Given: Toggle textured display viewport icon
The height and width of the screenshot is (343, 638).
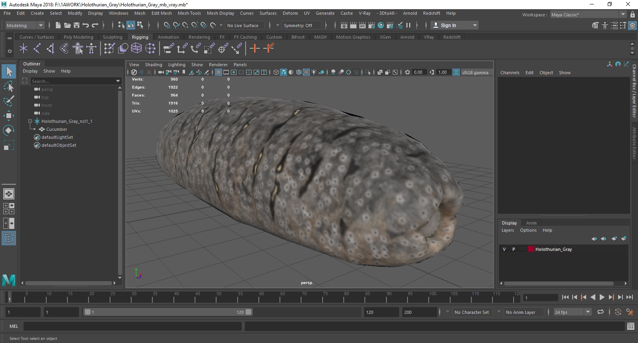Looking at the screenshot, I should pyautogui.click(x=306, y=72).
